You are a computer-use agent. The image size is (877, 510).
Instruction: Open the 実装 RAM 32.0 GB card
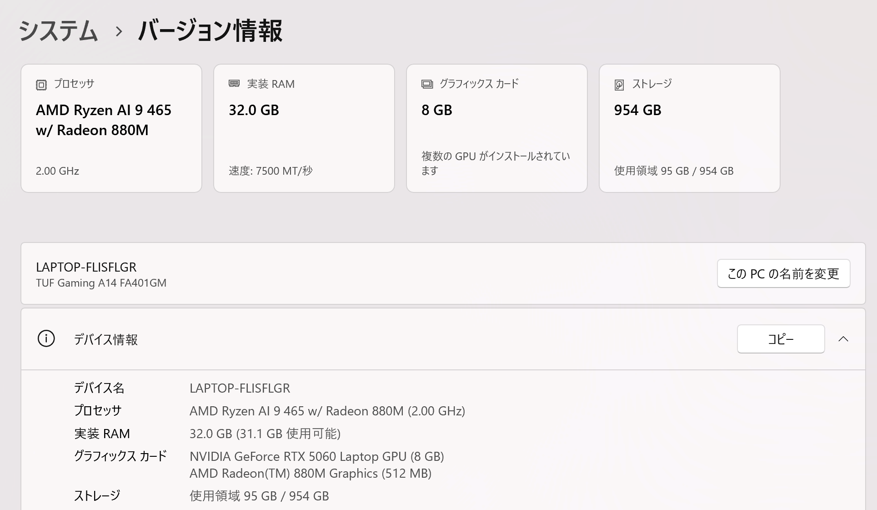(304, 128)
